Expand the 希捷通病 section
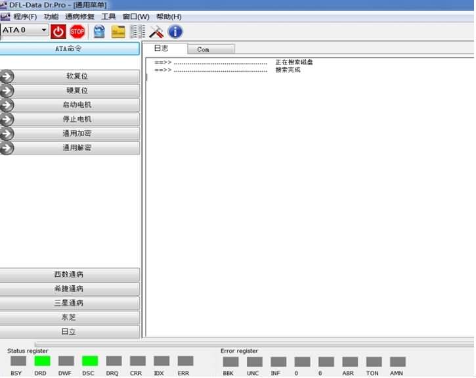Image resolution: width=476 pixels, height=378 pixels. 70,289
